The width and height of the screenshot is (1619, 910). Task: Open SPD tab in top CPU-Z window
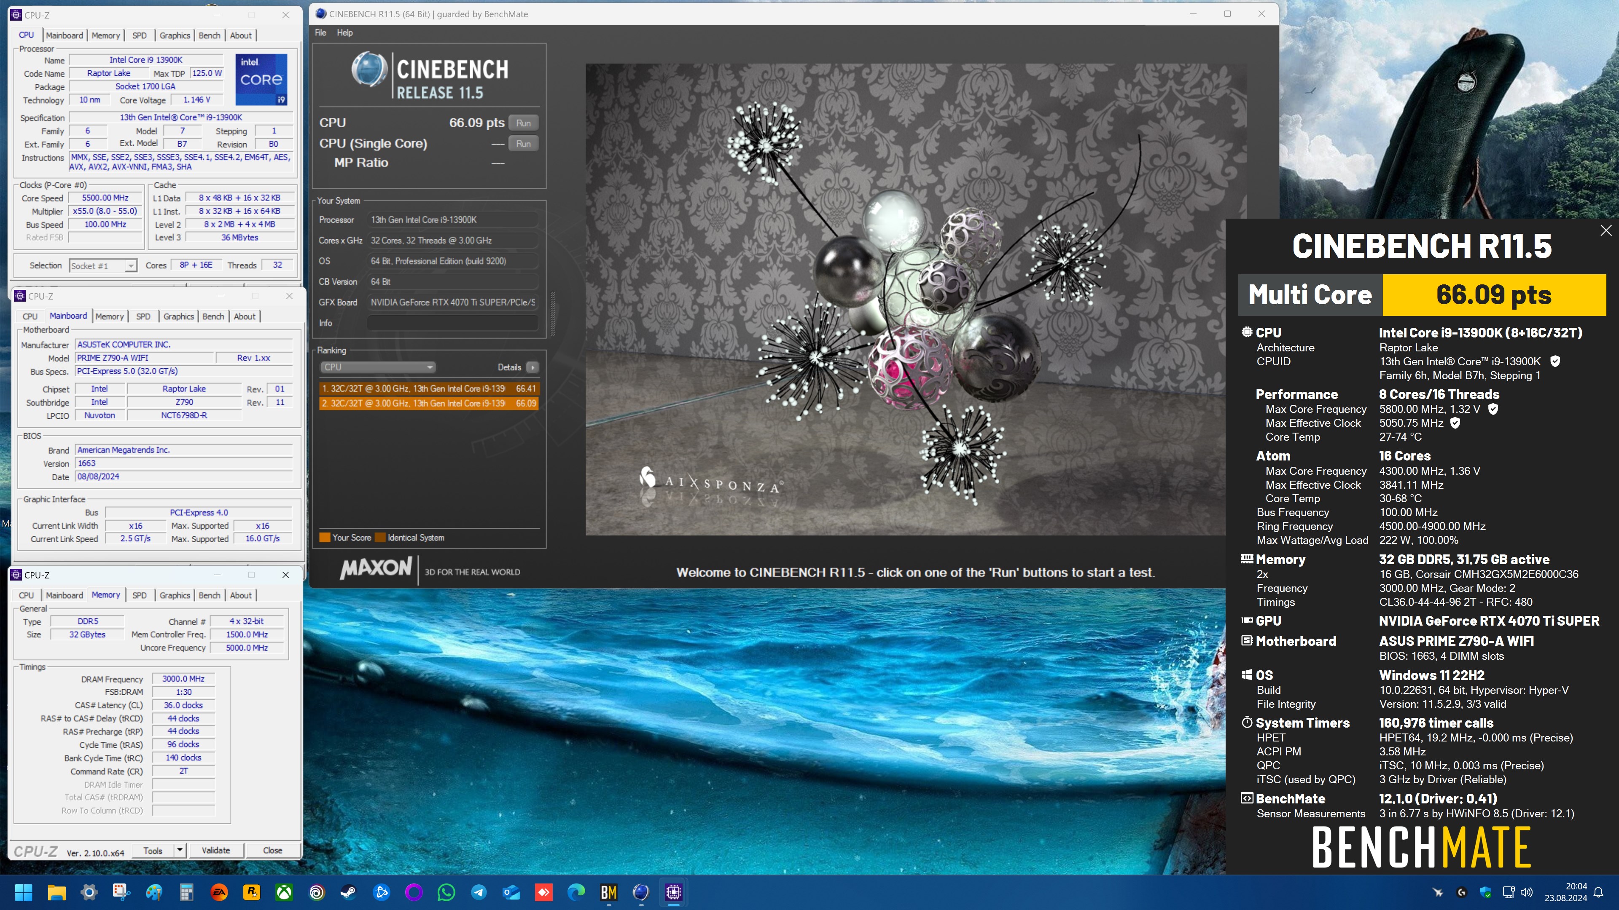click(x=140, y=35)
